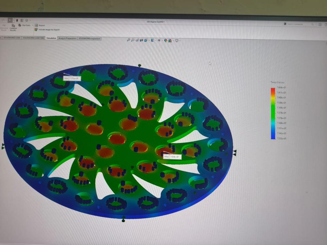Expand the Plot Tools dropdown arrow
This screenshot has height=245, width=327.
(33, 26)
